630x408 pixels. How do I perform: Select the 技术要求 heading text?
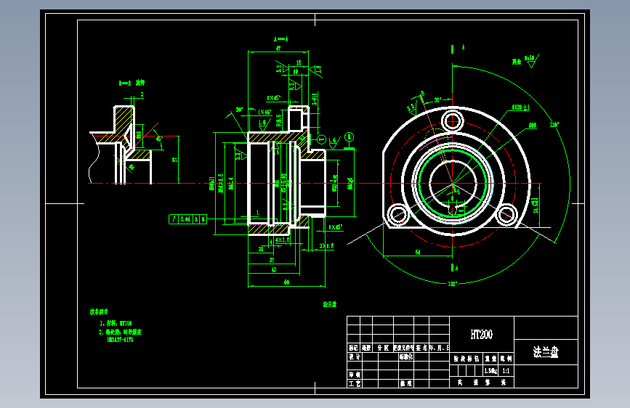point(99,311)
